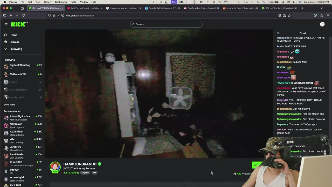Click the 18+ tag under stream title
This screenshot has width=332, height=187.
(x=94, y=173)
